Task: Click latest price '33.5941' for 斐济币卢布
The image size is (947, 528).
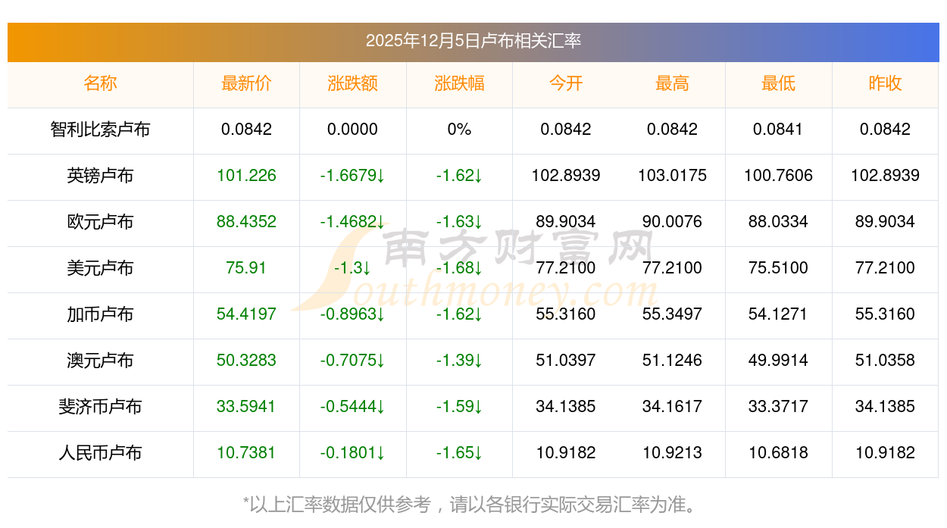Action: tap(246, 407)
